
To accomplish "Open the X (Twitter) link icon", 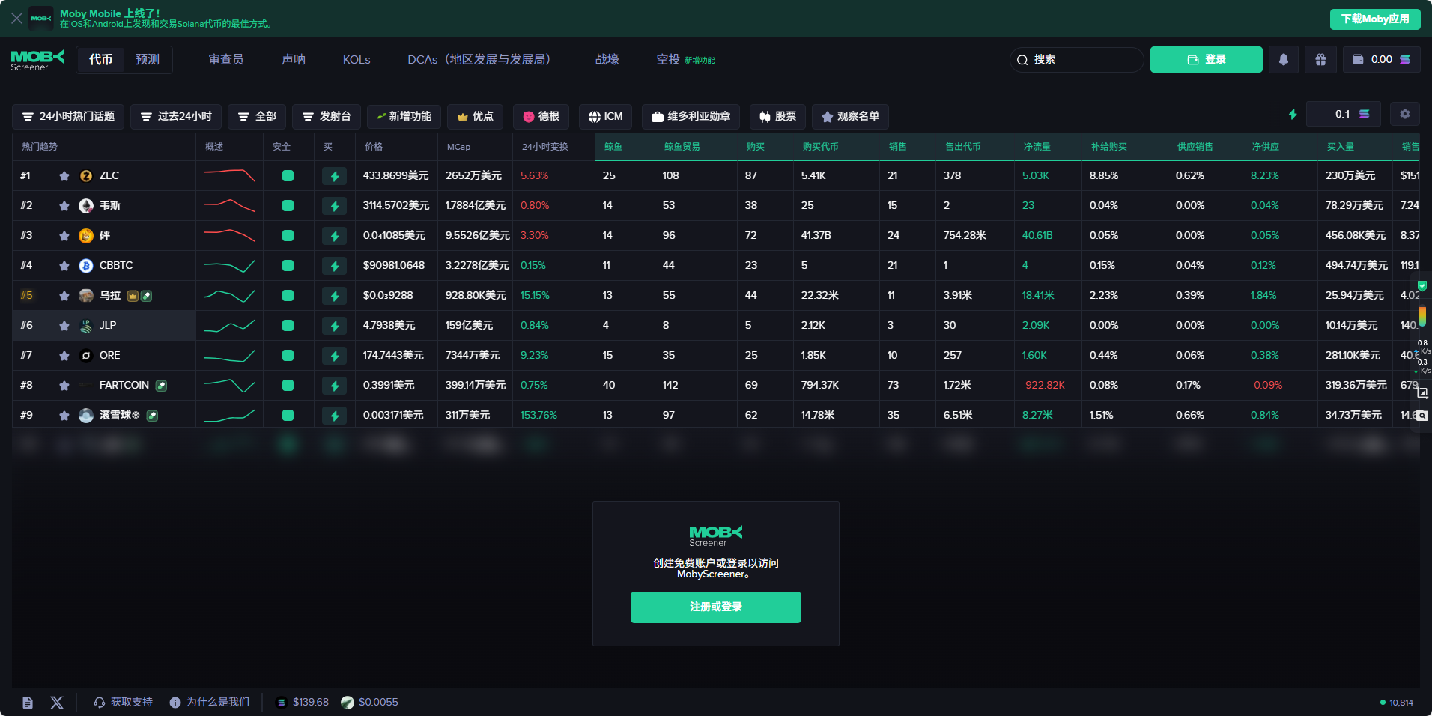I will pyautogui.click(x=57, y=703).
